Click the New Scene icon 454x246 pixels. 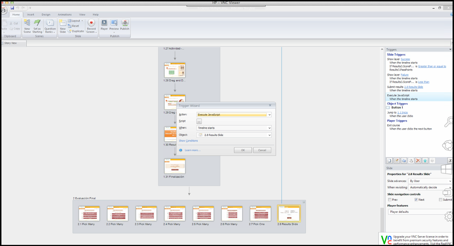tap(27, 23)
